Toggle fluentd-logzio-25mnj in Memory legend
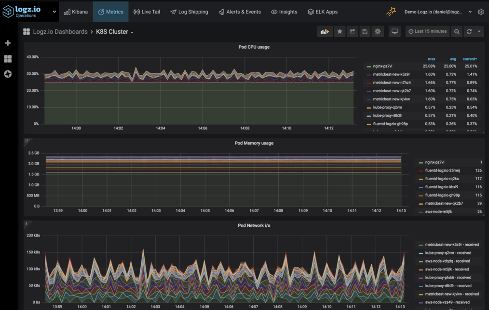 tap(442, 170)
